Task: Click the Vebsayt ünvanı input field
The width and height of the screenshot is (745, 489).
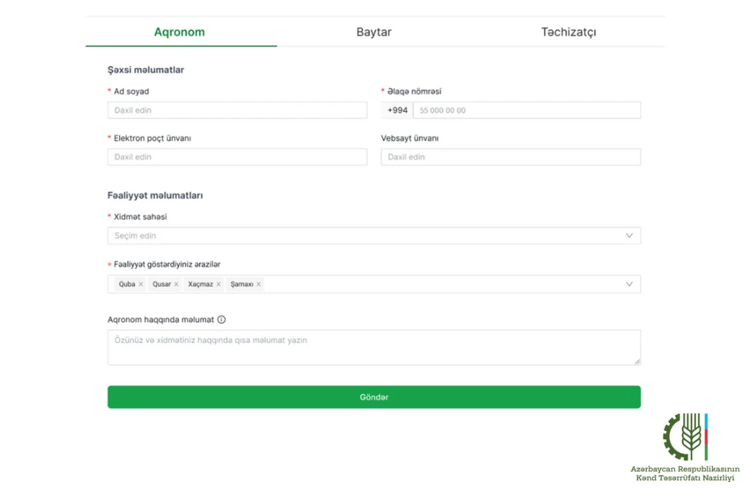Action: pos(510,157)
